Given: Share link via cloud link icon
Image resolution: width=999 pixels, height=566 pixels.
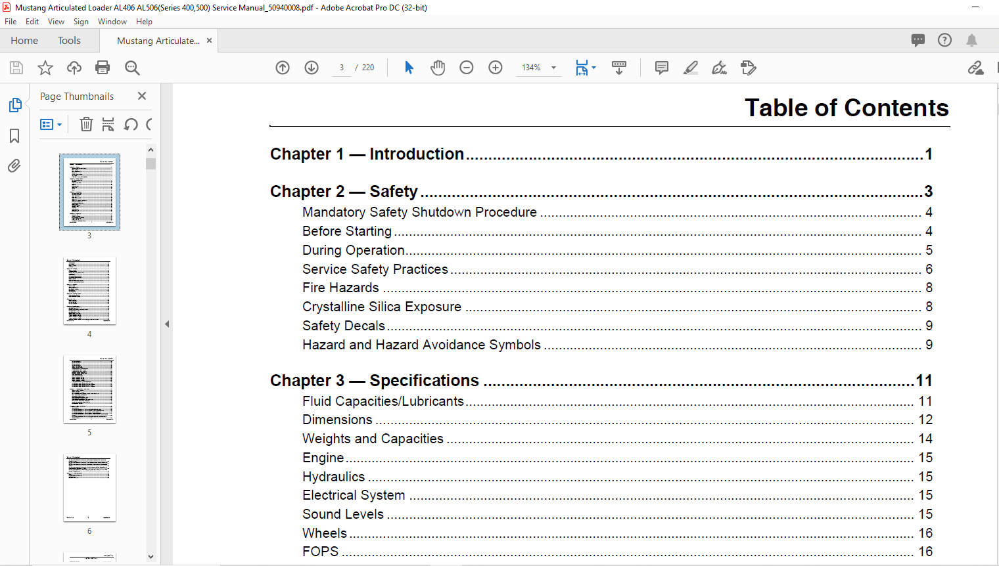Looking at the screenshot, I should point(975,68).
